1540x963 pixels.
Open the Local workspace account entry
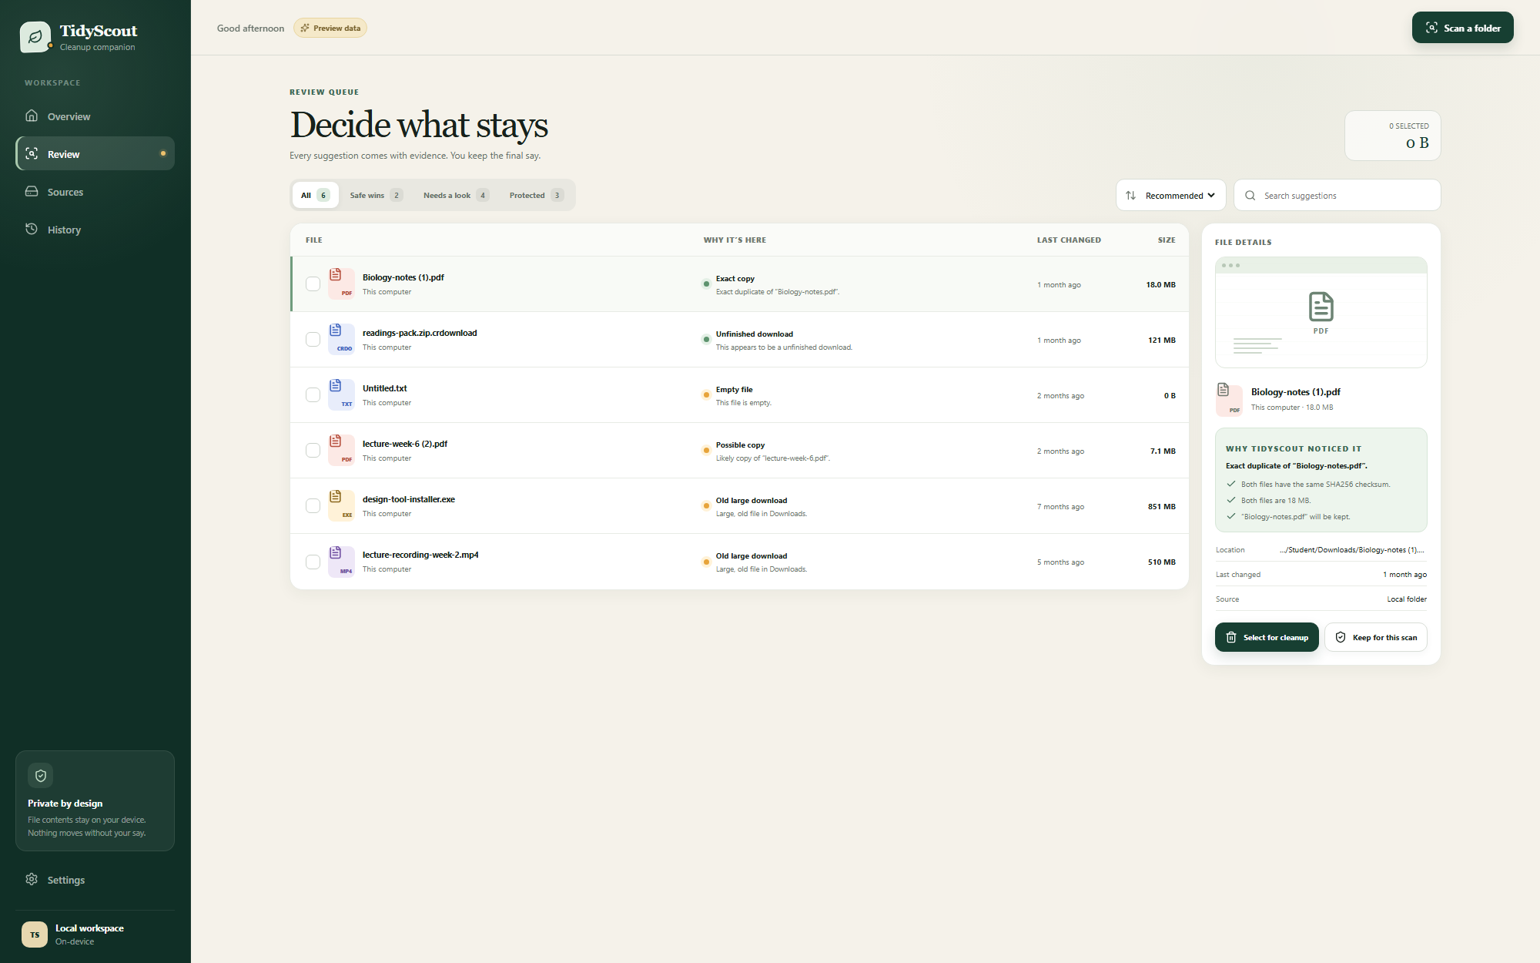95,934
